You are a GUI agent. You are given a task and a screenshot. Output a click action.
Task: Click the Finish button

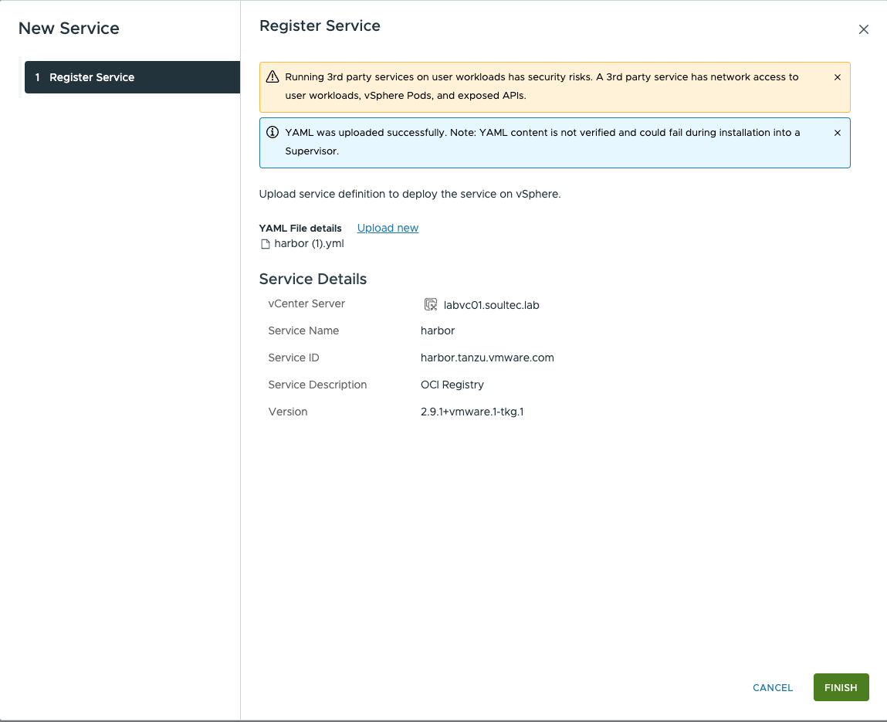click(x=841, y=687)
